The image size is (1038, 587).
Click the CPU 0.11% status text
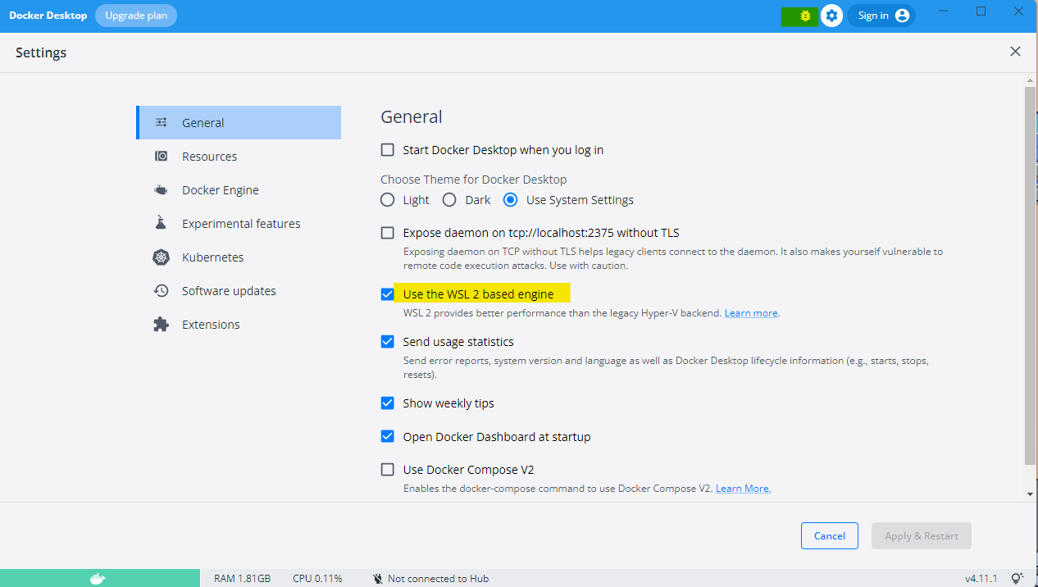pyautogui.click(x=317, y=579)
